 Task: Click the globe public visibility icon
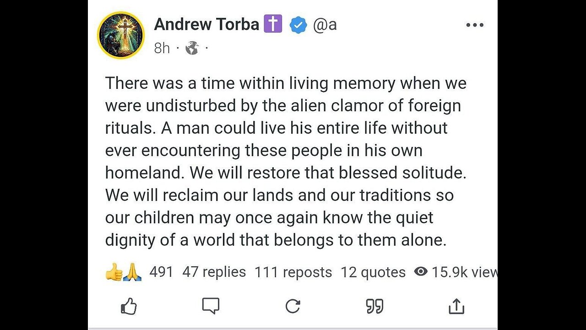tap(192, 48)
